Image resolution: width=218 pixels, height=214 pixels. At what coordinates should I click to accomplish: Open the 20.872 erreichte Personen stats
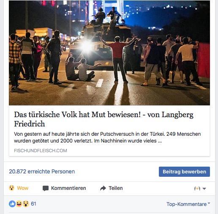click(42, 171)
